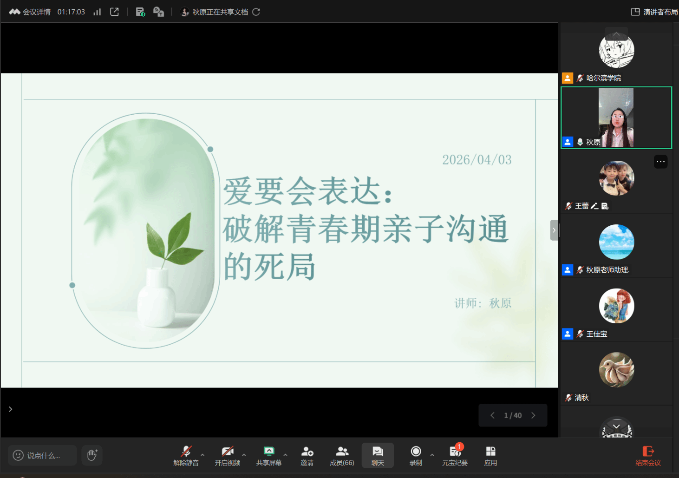Viewport: 679px width, 478px height.
Task: Expand recording options arrow beside 录制
Action: [x=432, y=455]
